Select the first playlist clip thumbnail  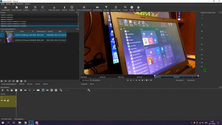click(x=9, y=35)
